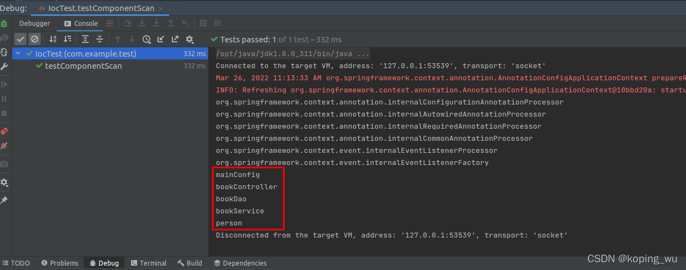
Task: Switch to the Console tab
Action: tap(81, 24)
